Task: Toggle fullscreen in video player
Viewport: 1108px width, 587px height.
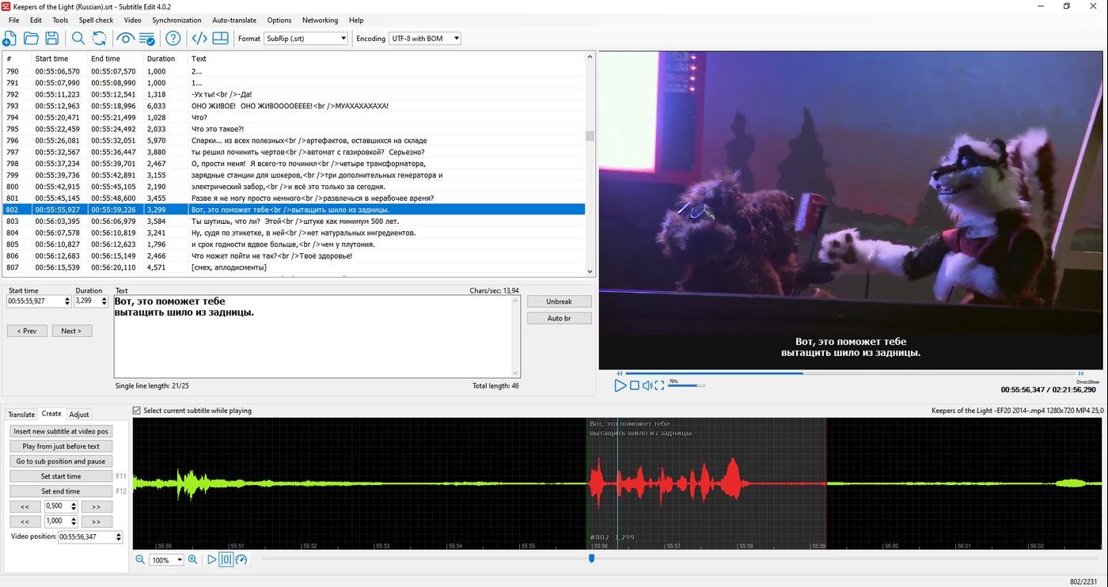Action: [659, 385]
